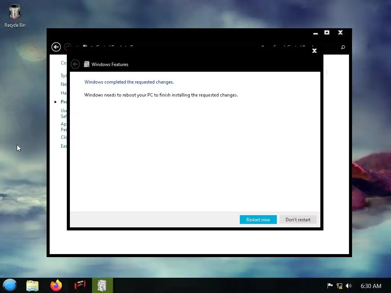Open Action Center flag in tray
This screenshot has height=293, width=391.
click(330, 285)
